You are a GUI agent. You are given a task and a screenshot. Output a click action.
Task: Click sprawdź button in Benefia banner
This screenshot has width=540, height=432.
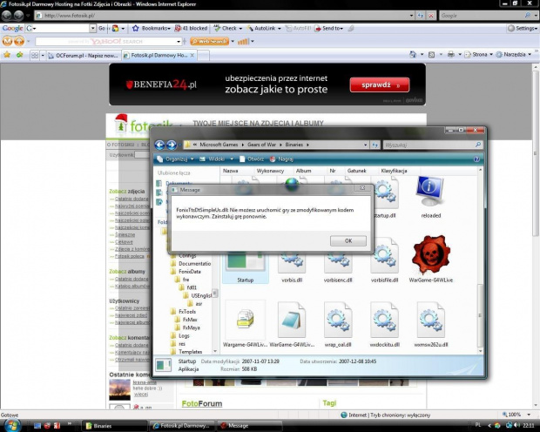[380, 84]
